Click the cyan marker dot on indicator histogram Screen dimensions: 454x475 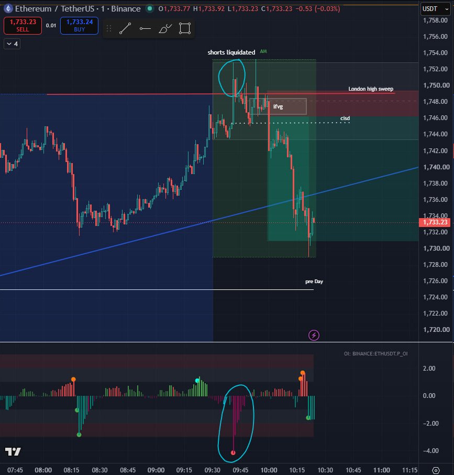point(197,381)
